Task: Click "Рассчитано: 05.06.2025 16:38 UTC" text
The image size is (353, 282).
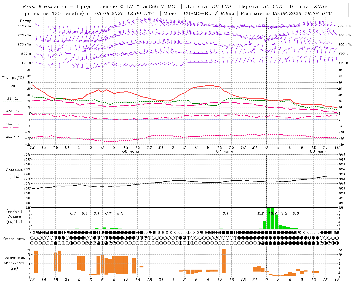Action: (x=286, y=13)
